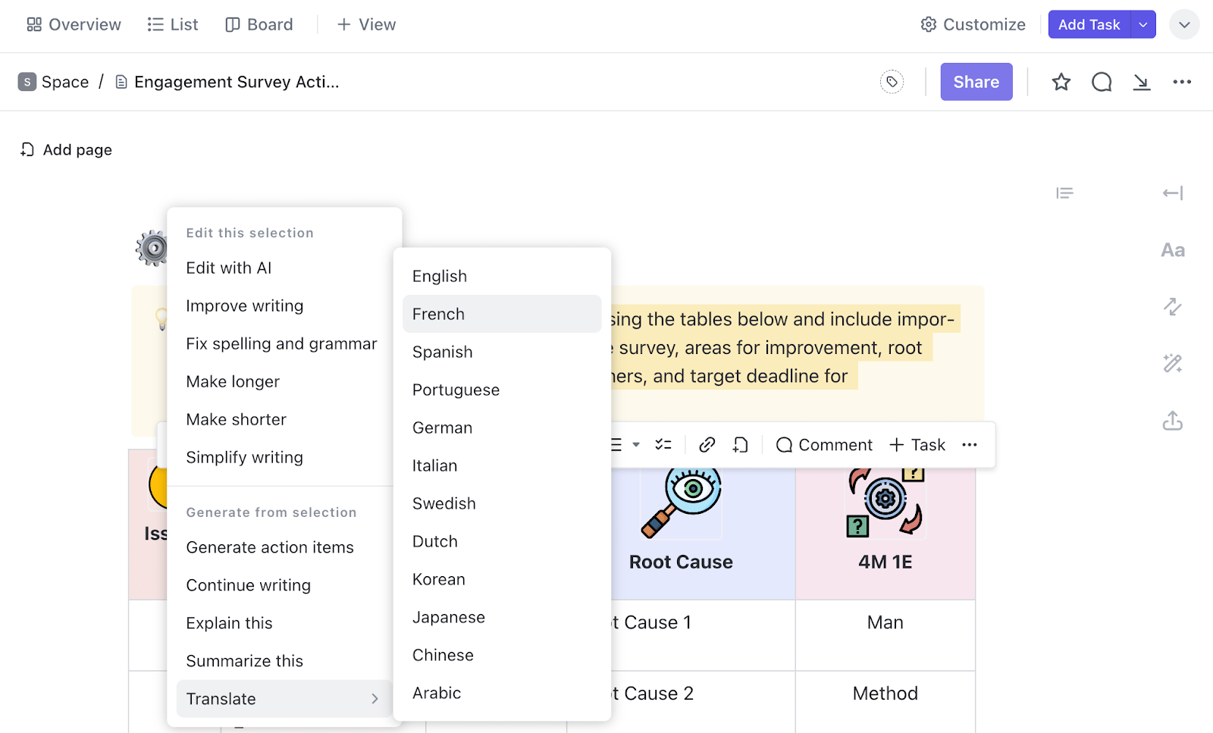Select the relationships arrows icon in sidebar
1213x733 pixels.
coord(1172,307)
